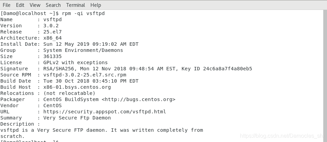This screenshot has height=142, width=327.
Task: Click the release value 25.el7
Action: pos(53,32)
